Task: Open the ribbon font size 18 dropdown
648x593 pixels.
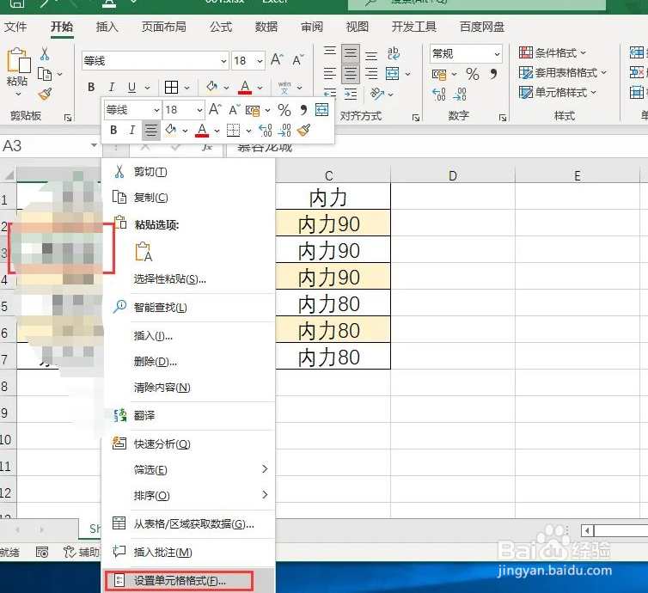Action: pyautogui.click(x=260, y=61)
